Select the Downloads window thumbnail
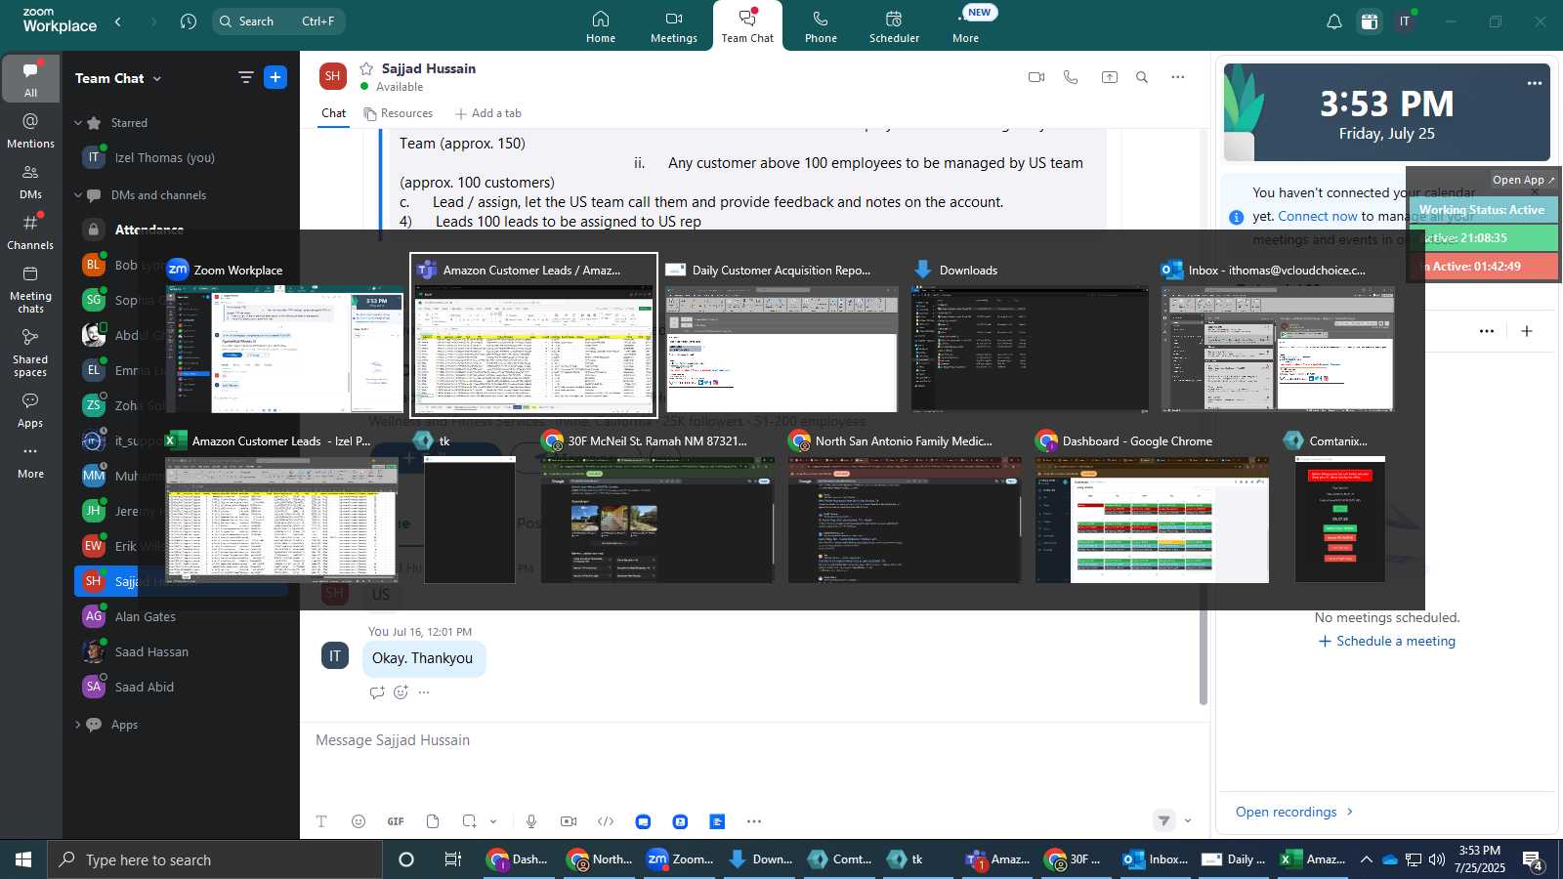The width and height of the screenshot is (1563, 879). coord(1030,336)
